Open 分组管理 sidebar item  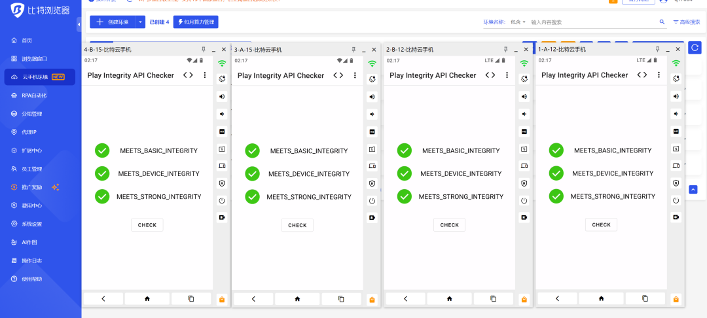click(x=40, y=114)
